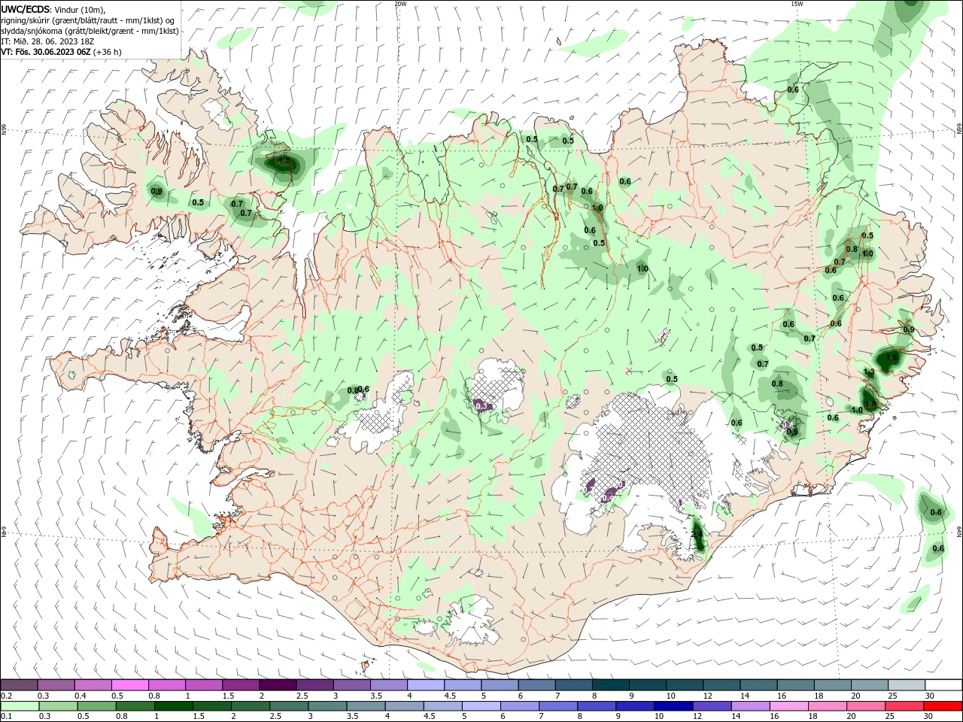
Task: Click the '0.8' value offshore at southeast
Action: [x=936, y=512]
